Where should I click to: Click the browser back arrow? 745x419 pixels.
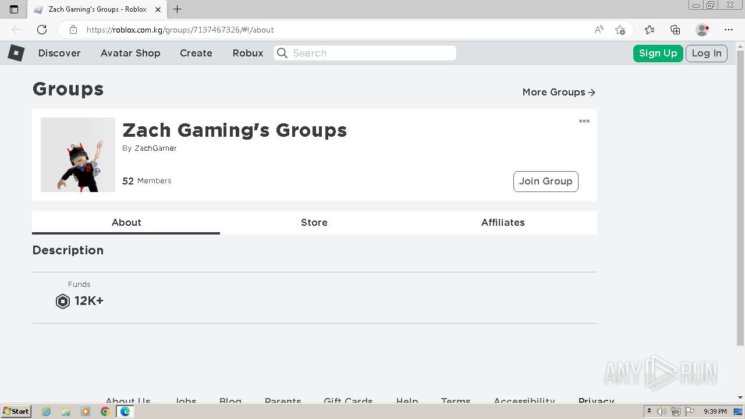(16, 30)
